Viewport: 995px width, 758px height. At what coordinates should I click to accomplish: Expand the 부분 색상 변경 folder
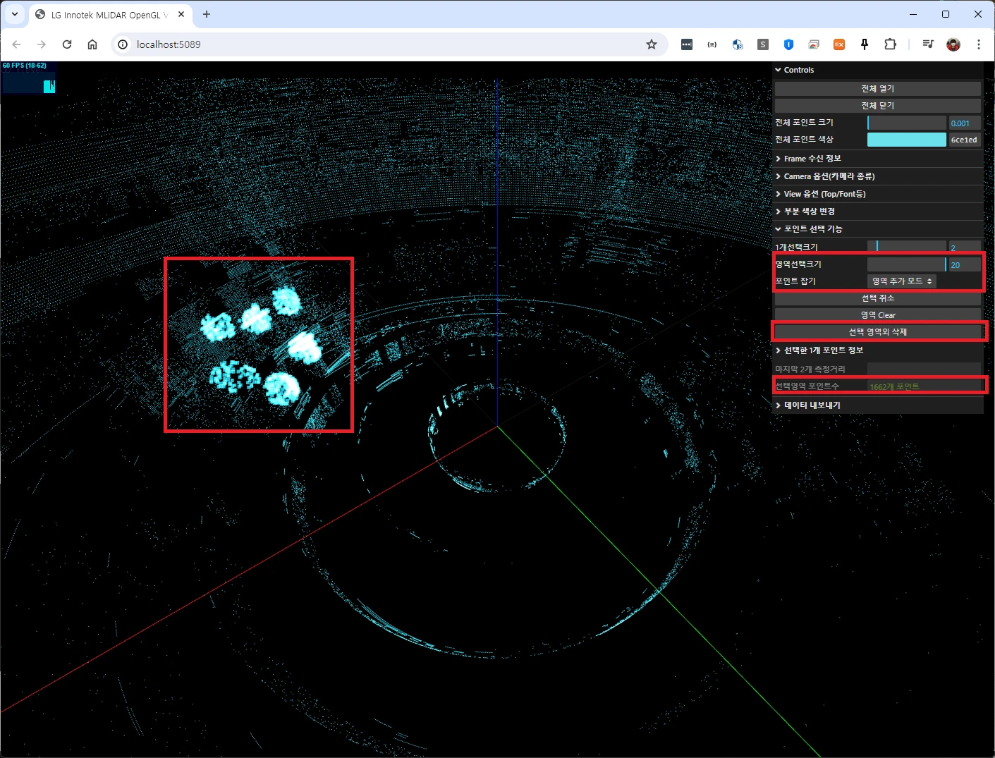pos(878,212)
